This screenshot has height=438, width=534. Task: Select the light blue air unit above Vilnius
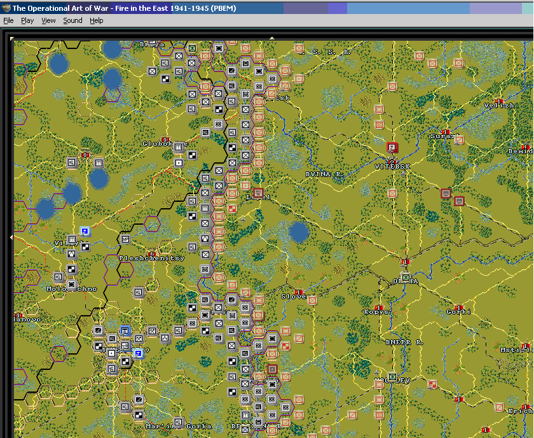[85, 232]
